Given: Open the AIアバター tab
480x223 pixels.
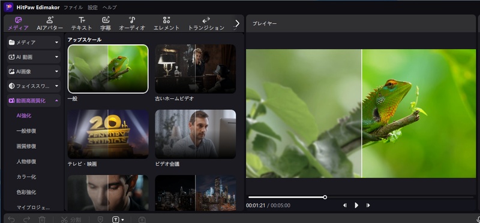Looking at the screenshot, I should tap(50, 24).
